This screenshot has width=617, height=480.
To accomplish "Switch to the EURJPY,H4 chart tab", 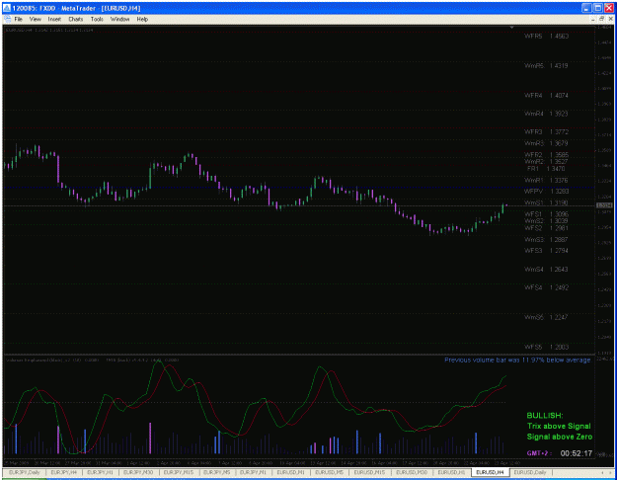I will click(64, 472).
